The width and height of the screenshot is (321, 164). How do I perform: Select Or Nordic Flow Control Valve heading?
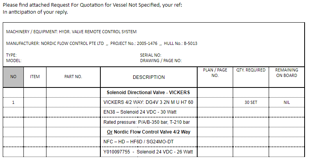click(x=148, y=132)
